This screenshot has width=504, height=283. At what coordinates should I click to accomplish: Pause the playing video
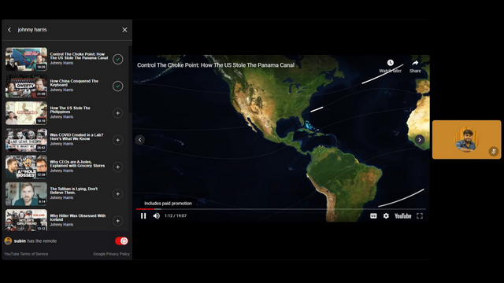pyautogui.click(x=143, y=216)
